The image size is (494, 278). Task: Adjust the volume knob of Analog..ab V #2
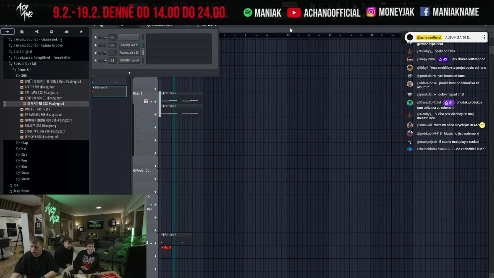[105, 53]
